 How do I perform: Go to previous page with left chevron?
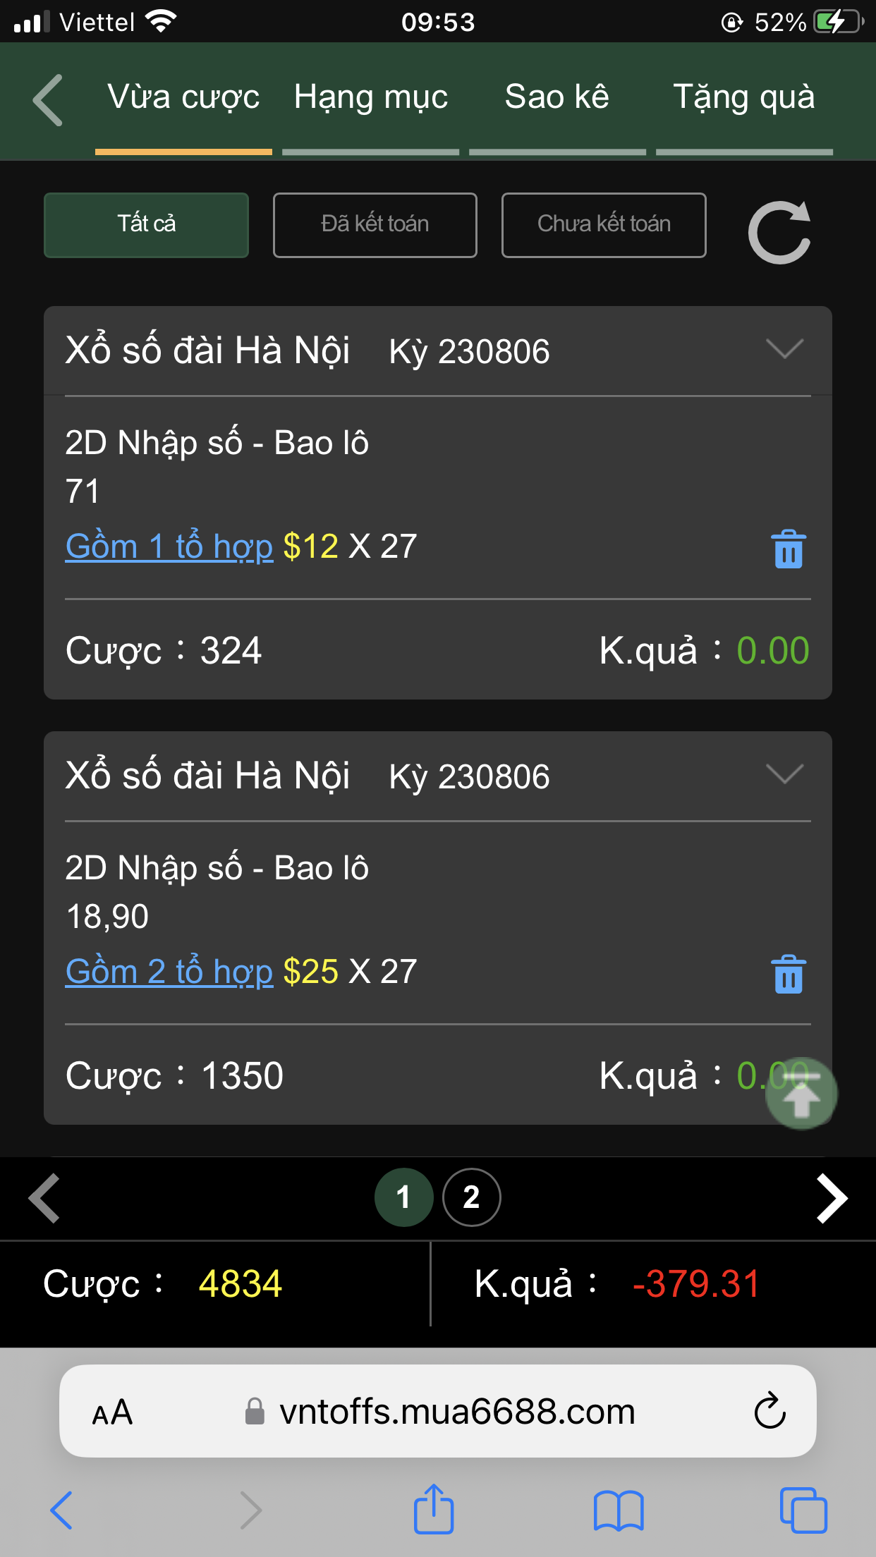pyautogui.click(x=44, y=1198)
